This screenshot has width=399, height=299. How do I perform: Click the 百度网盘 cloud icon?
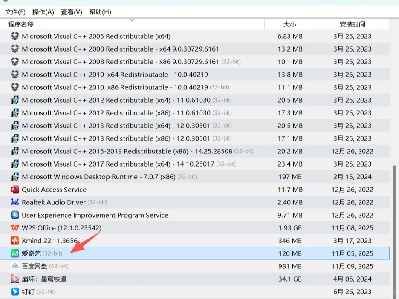click(x=15, y=266)
